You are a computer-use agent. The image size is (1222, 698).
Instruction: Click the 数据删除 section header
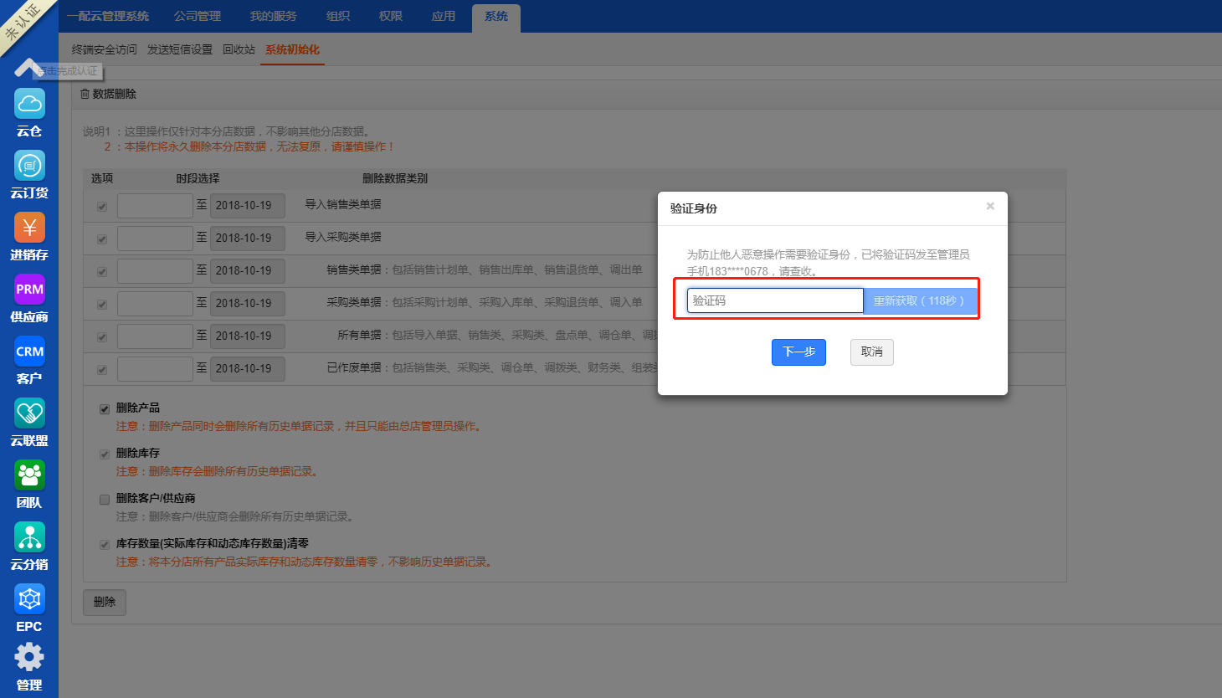[108, 94]
